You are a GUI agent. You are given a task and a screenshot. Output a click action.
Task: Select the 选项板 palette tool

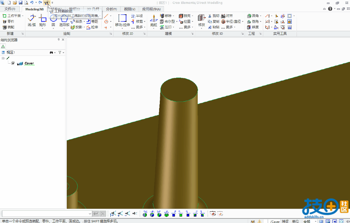(64, 20)
